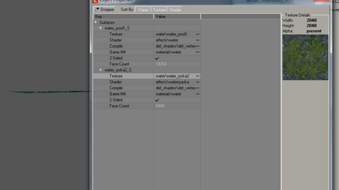The width and height of the screenshot is (339, 190).
Task: Click the Texture Details Width value 2048
Action: tap(312, 20)
